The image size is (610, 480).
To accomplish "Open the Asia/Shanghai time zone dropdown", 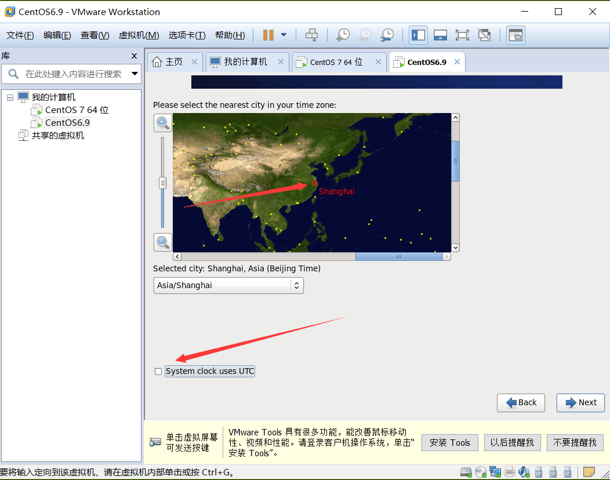I will (228, 285).
